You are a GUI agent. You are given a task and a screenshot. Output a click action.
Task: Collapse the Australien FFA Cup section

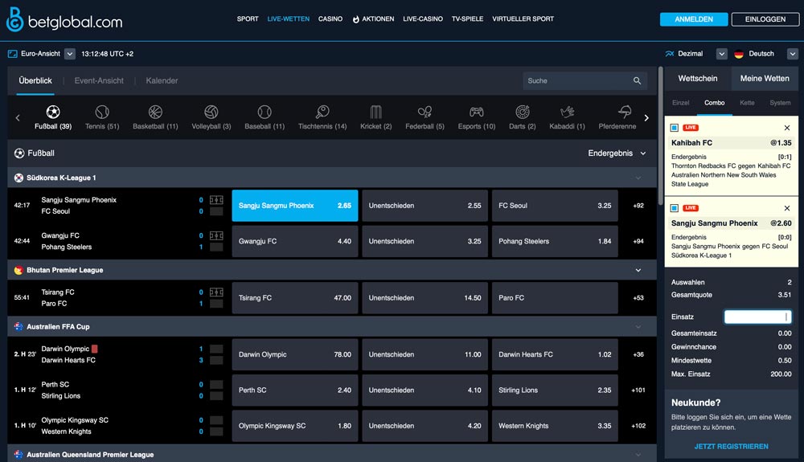(638, 326)
